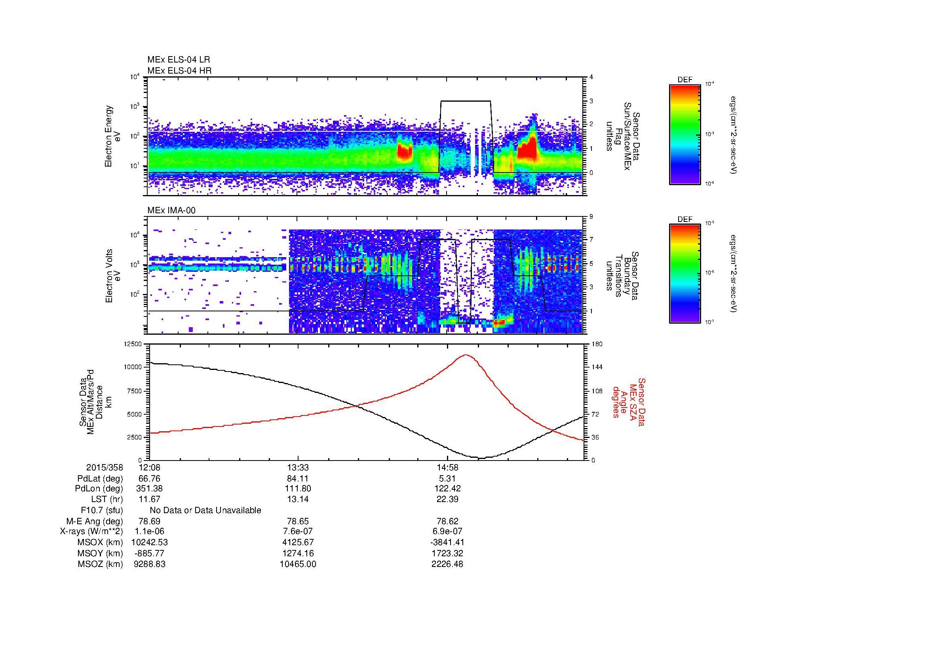Click the PdLon value '351.38'
The image size is (926, 654).
150,489
